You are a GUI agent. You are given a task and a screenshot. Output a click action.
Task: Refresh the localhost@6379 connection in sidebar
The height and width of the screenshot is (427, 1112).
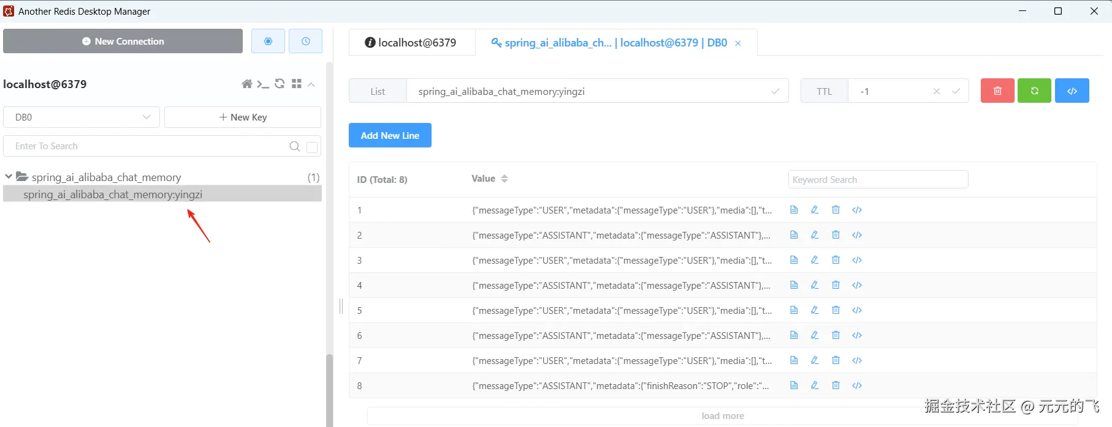click(280, 84)
